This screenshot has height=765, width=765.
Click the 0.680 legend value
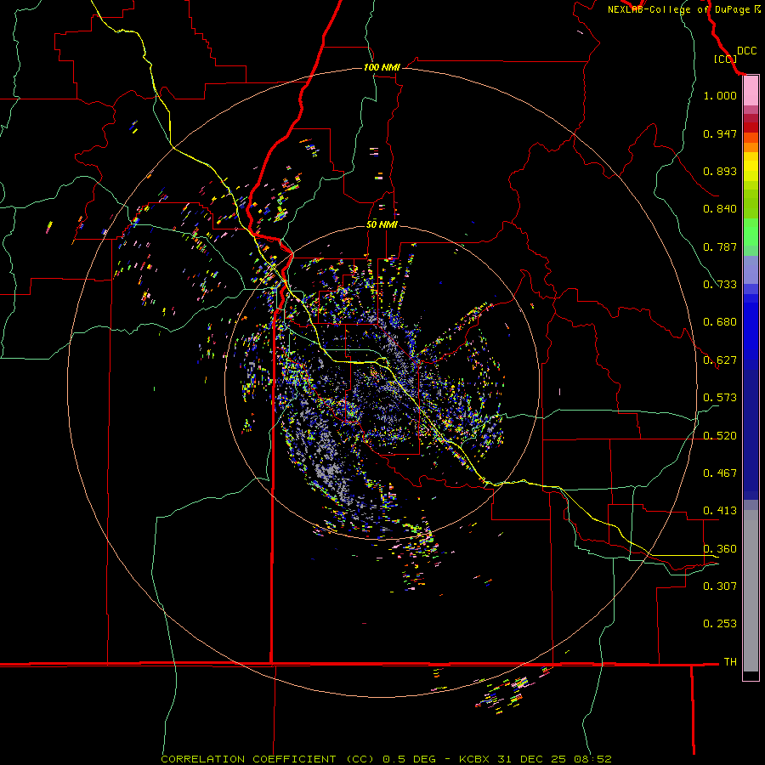pyautogui.click(x=720, y=322)
